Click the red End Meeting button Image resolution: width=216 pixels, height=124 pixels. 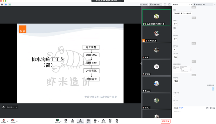pyautogui.click(x=166, y=121)
